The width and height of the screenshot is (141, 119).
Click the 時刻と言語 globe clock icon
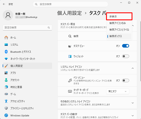pos(6,87)
